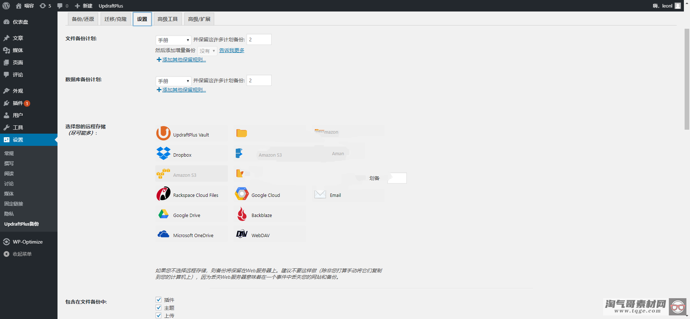The height and width of the screenshot is (319, 690).
Task: Choose the Dropbox storage icon
Action: (x=164, y=153)
